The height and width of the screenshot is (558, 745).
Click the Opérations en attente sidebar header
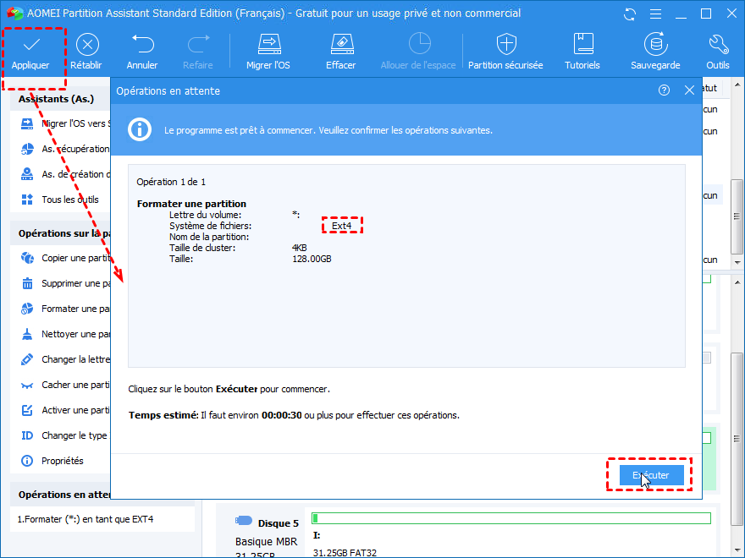tap(64, 495)
